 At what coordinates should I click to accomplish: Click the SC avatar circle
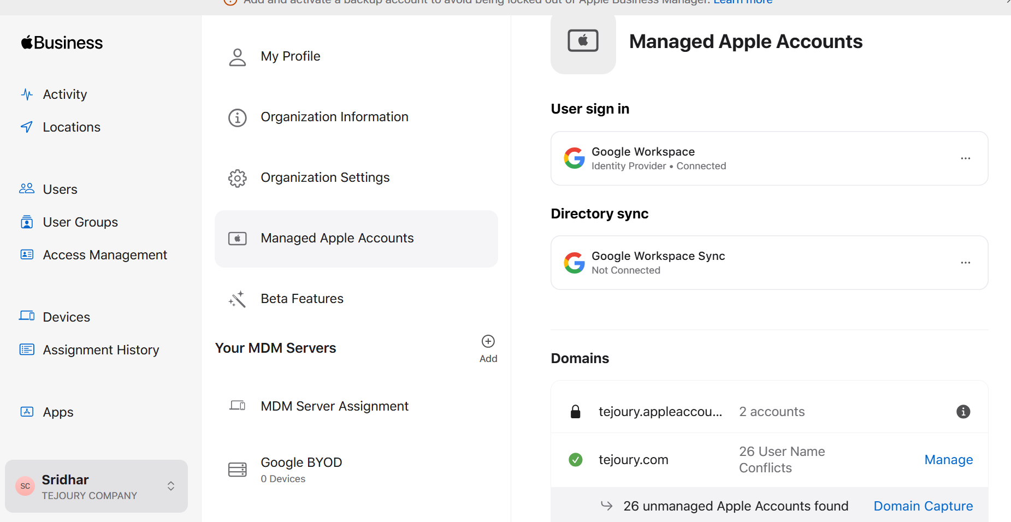coord(25,486)
